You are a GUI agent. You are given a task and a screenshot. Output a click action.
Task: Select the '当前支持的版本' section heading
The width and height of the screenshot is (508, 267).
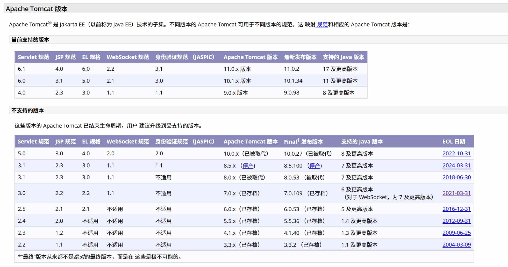[30, 40]
